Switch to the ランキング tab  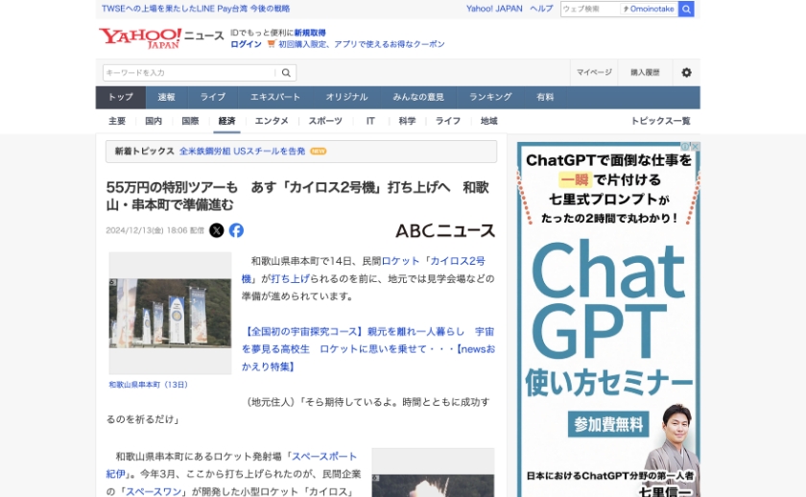click(x=490, y=97)
